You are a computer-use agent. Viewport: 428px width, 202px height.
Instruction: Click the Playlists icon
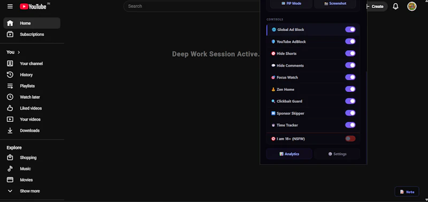click(x=10, y=86)
